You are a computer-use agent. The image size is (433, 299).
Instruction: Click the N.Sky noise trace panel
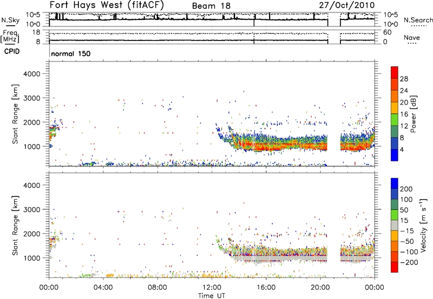tap(212, 19)
